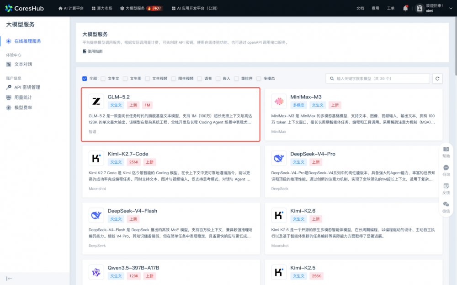The width and height of the screenshot is (457, 285).
Task: Uncheck the 全部 checkbox
Action: (x=85, y=78)
